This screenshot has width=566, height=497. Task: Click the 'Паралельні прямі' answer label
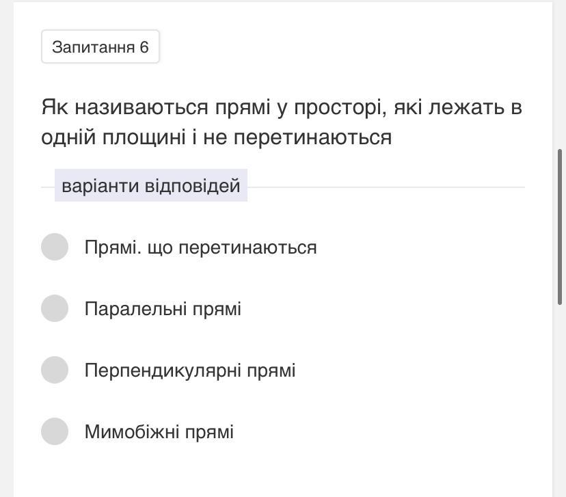[163, 309]
